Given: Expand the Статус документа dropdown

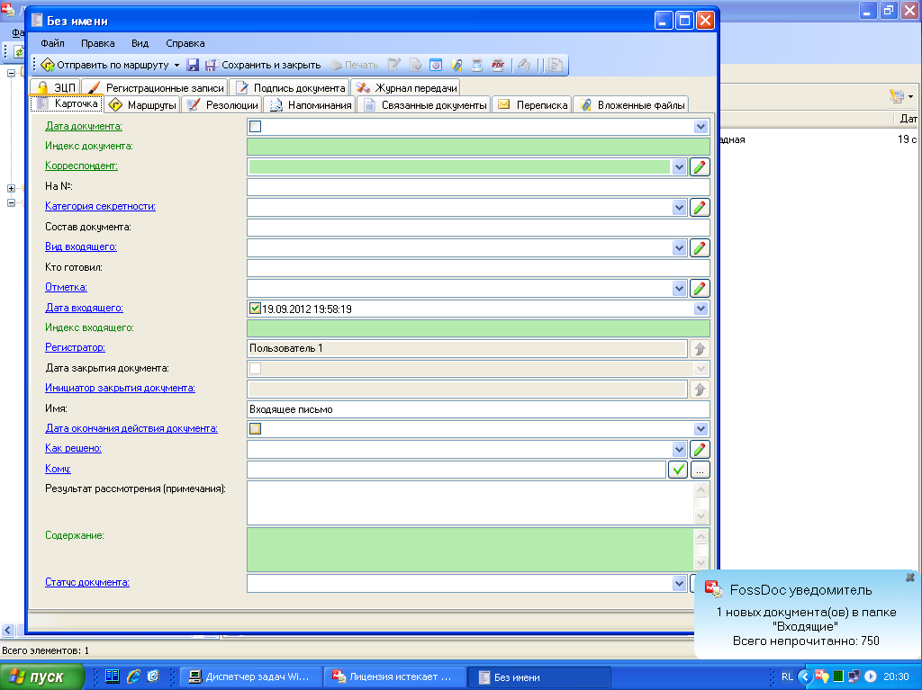Looking at the screenshot, I should click(x=680, y=583).
